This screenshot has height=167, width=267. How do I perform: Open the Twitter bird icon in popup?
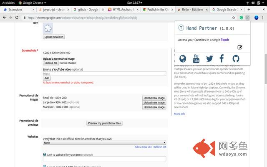(209, 58)
